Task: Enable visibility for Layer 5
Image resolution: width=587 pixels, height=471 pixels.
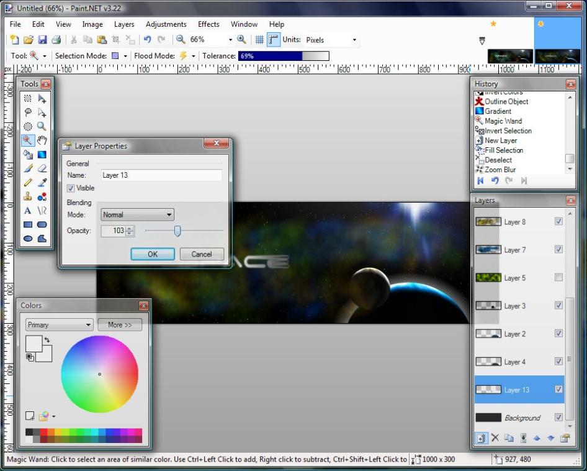Action: pos(558,277)
